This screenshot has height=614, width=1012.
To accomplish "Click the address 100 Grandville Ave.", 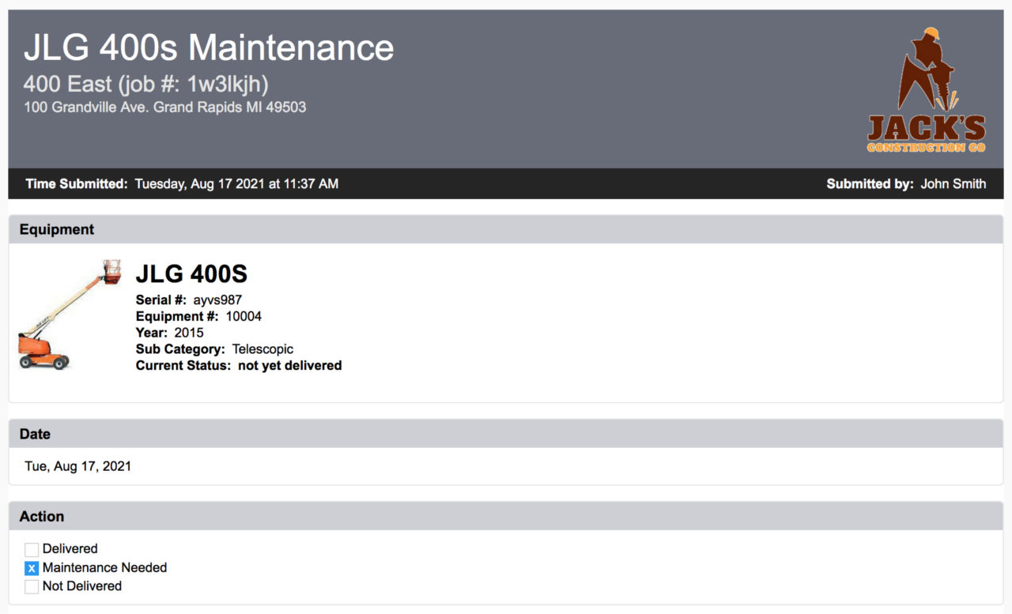I will tap(164, 107).
